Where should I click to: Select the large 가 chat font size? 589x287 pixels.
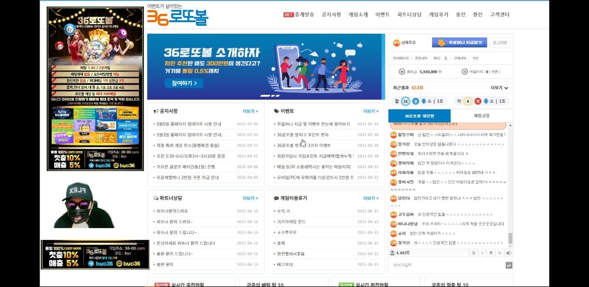[474, 253]
